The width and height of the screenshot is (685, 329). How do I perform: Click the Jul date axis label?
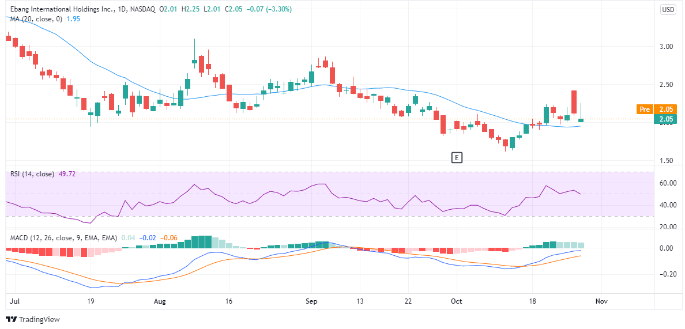pos(15,301)
